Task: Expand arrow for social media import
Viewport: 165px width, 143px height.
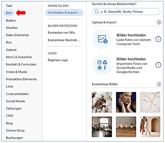Action: point(158,65)
